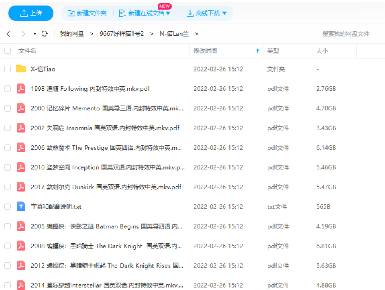This screenshot has width=385, height=290.
Task: Check the box for 2000 记忆碎片 Memento
Action: click(7, 108)
